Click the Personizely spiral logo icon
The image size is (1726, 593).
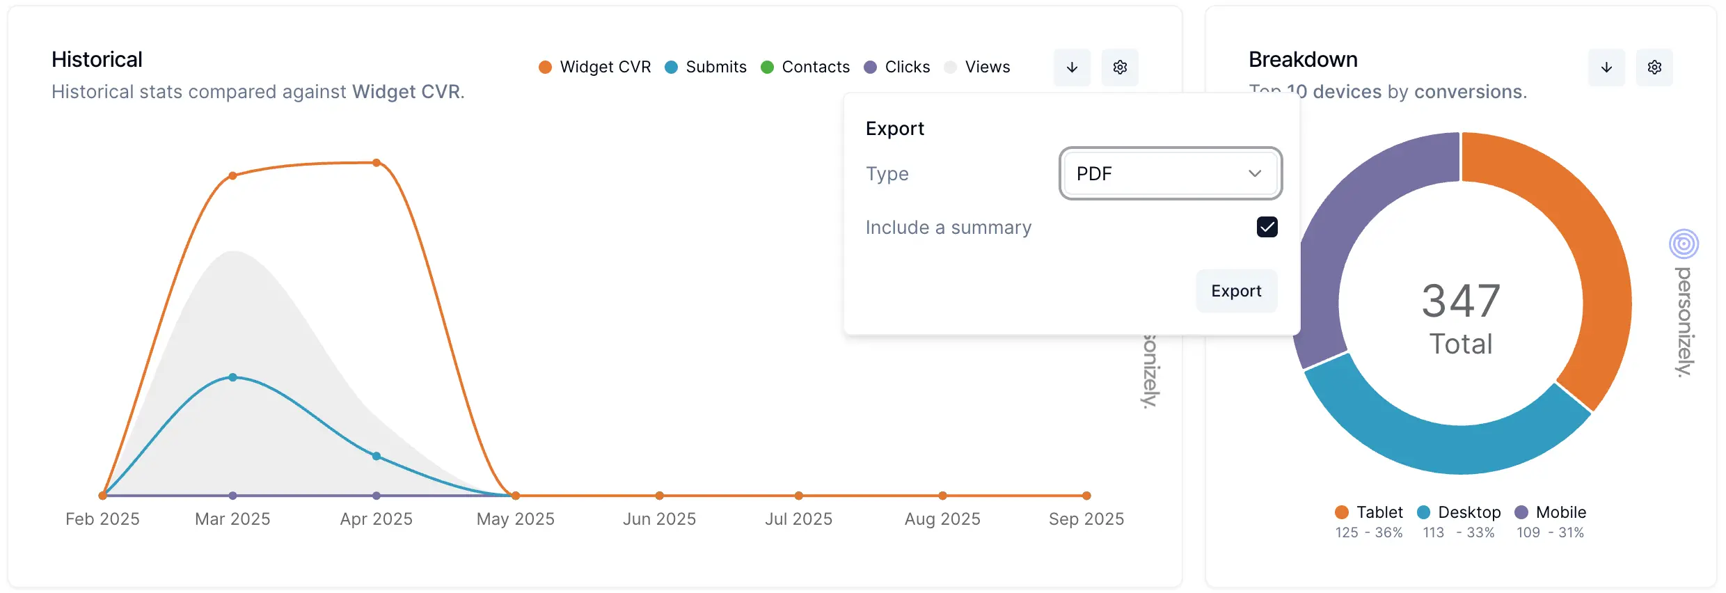pyautogui.click(x=1684, y=244)
